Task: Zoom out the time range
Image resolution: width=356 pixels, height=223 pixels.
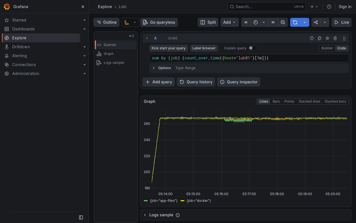Action: (283, 22)
